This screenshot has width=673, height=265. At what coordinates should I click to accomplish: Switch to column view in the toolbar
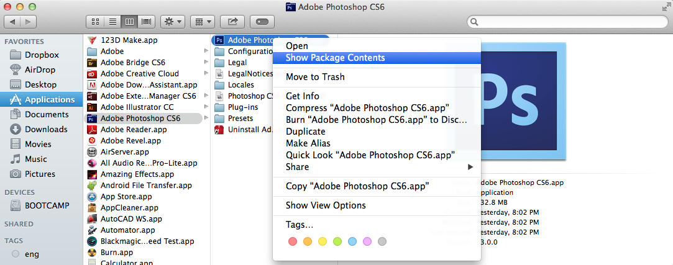tap(129, 22)
